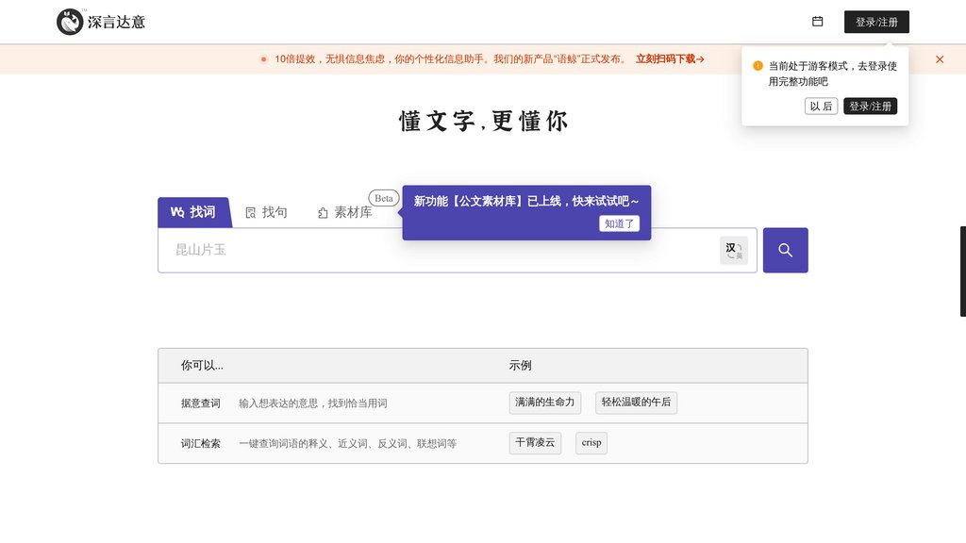Dismiss the new feature tooltip with 知道了
966x543 pixels.
click(x=620, y=223)
